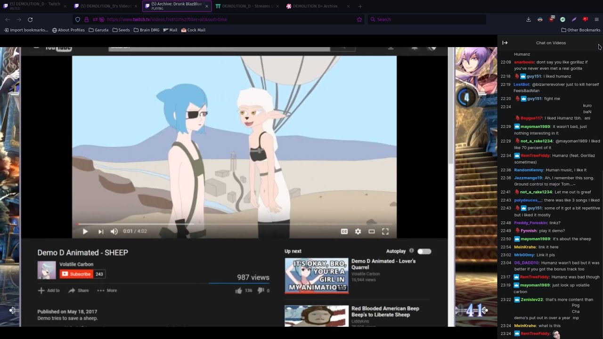Image resolution: width=603 pixels, height=339 pixels.
Task: Like the video with thumbs up
Action: pyautogui.click(x=239, y=291)
